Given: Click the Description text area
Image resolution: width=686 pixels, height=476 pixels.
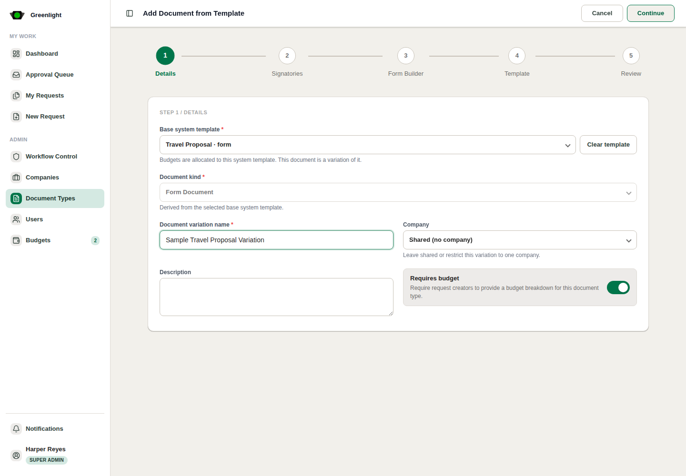Looking at the screenshot, I should (276, 297).
